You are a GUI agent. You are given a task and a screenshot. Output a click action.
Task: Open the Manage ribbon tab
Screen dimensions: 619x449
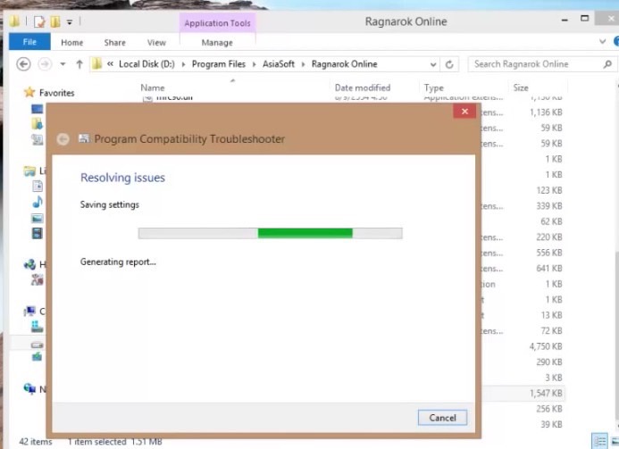[217, 43]
